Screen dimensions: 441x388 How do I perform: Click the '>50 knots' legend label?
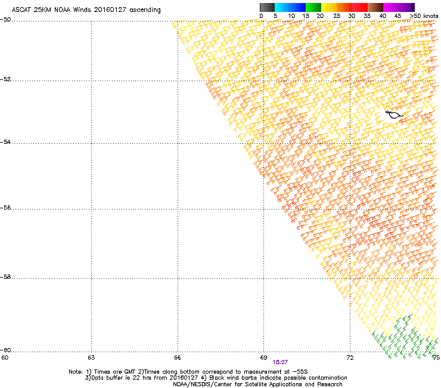click(424, 16)
